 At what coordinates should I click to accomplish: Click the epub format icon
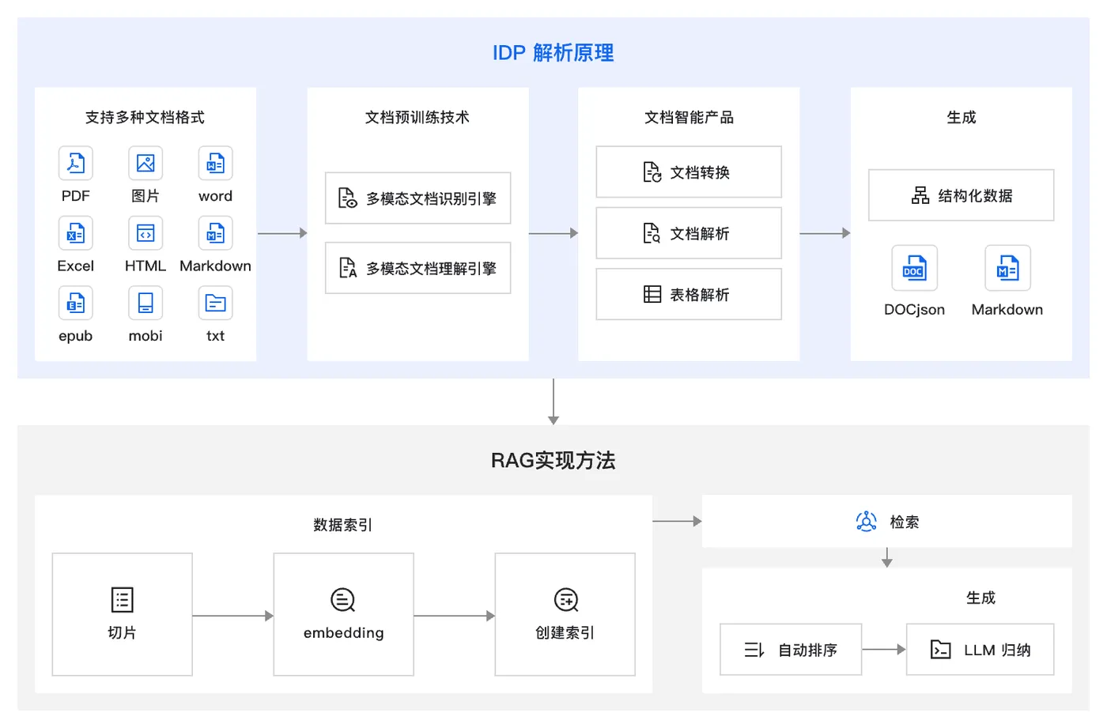tap(76, 303)
